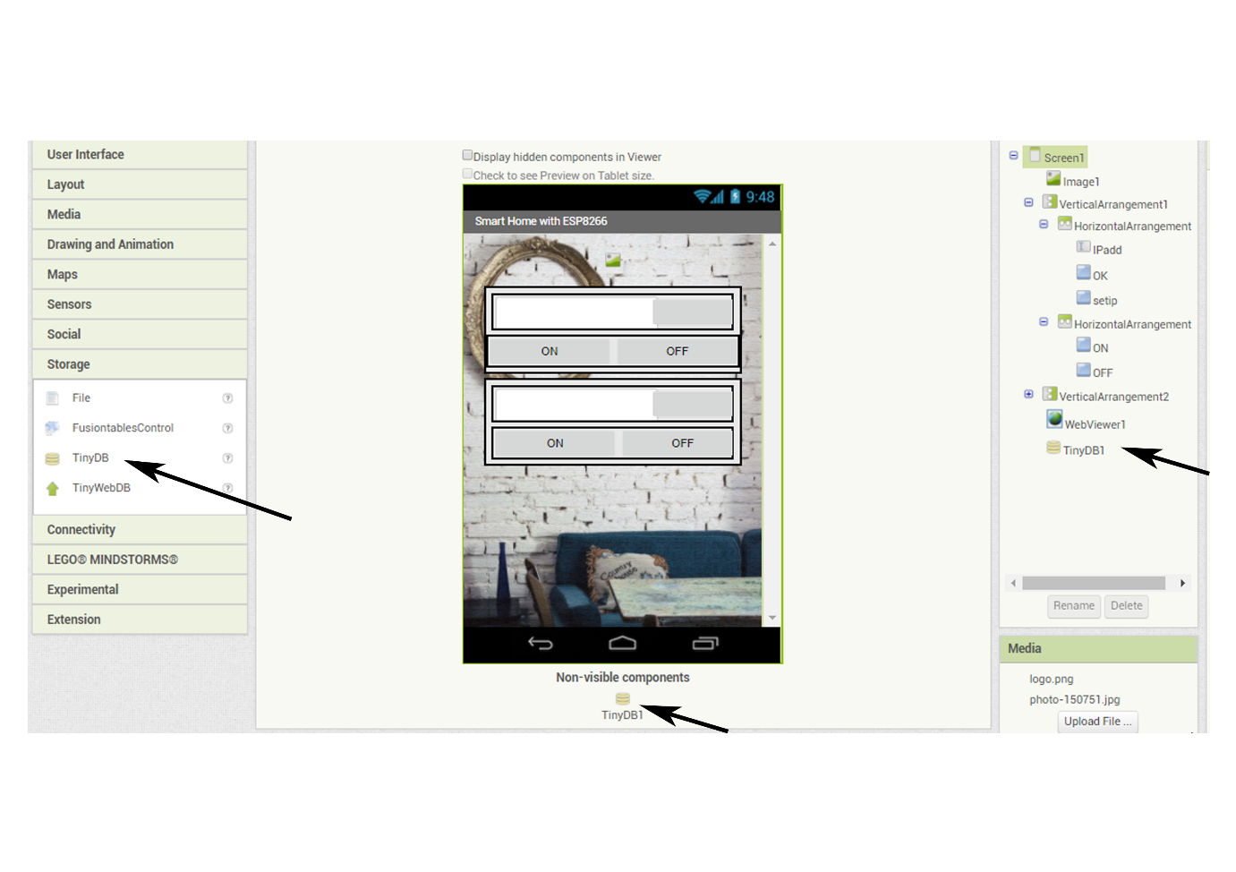Screen dimensions: 1236x872
Task: Click the Image1 icon in the components tree
Action: [1053, 177]
